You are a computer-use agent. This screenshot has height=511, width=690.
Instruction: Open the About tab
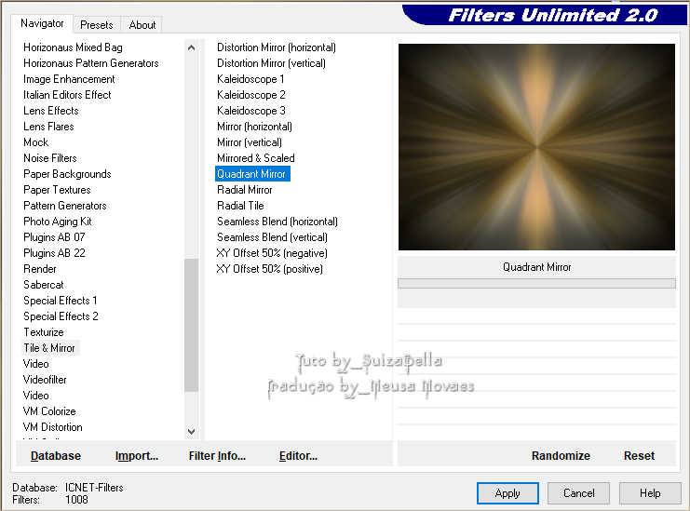(x=142, y=25)
